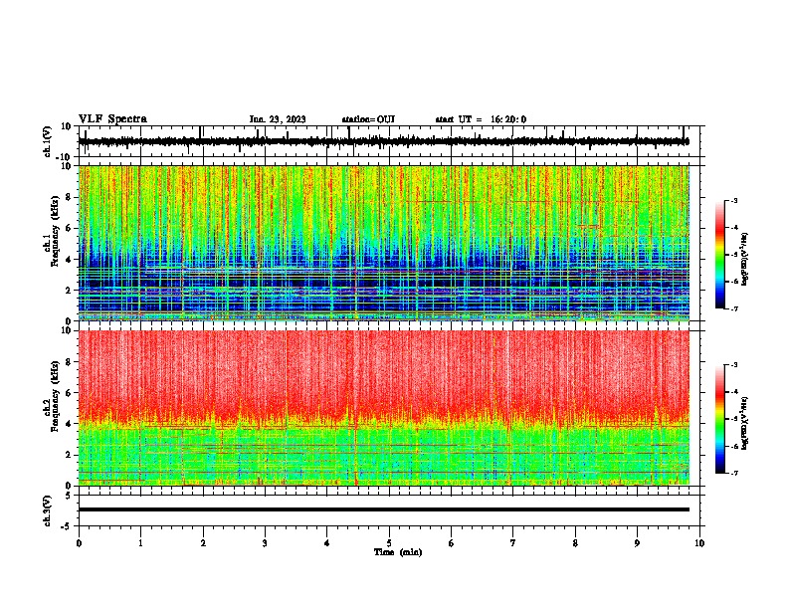Click the "5" tick on ch.3 voltage axis
788x609 pixels.
click(x=69, y=495)
